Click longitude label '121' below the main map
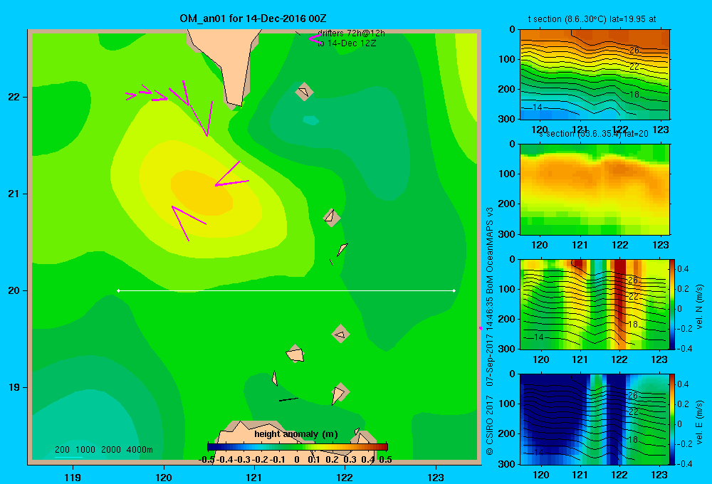Image resolution: width=712 pixels, height=484 pixels. point(254,477)
